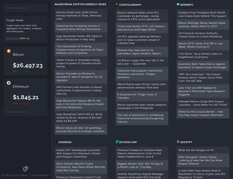Open the Decrypt section heading
The image size is (233, 179).
point(186,142)
